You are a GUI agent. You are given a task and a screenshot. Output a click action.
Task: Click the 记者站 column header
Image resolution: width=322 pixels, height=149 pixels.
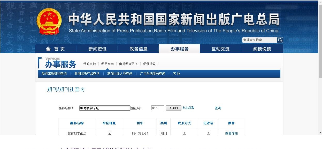point(208,123)
